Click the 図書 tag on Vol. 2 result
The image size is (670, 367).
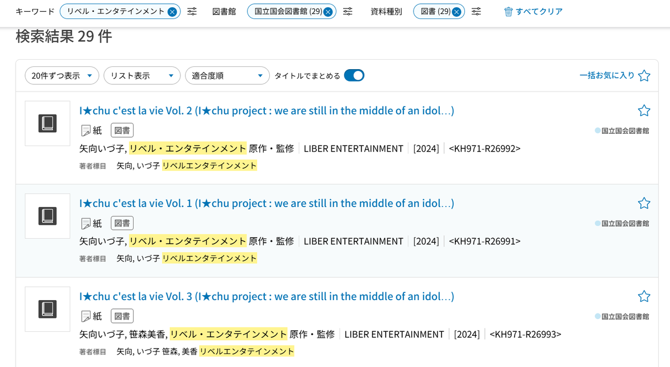[122, 131]
